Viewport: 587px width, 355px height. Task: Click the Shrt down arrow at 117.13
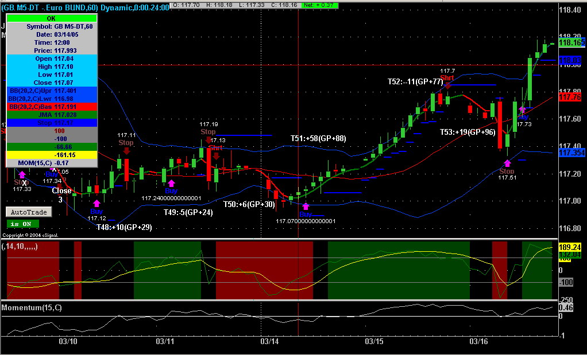216,155
